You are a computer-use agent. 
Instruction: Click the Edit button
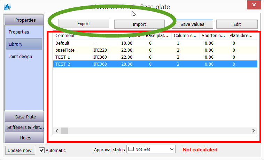click(237, 24)
